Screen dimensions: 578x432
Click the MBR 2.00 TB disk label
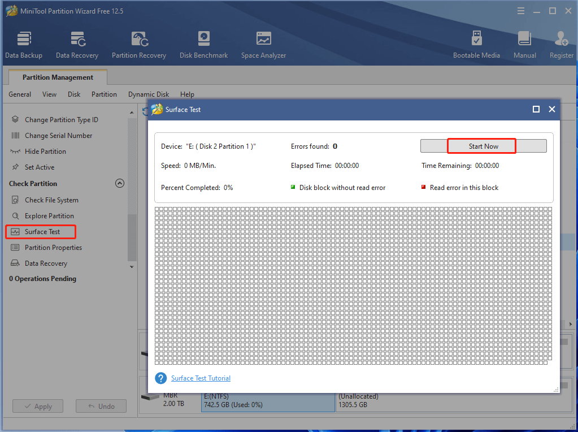click(173, 400)
